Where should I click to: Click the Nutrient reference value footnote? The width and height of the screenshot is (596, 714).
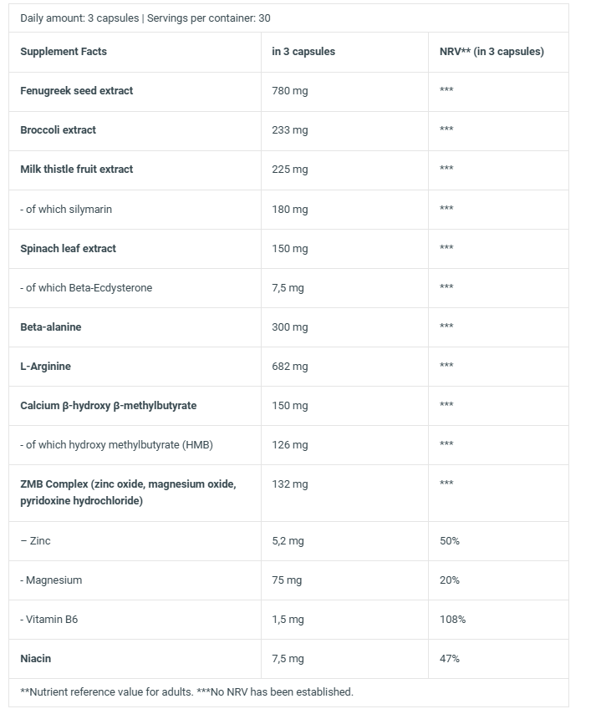(x=186, y=691)
